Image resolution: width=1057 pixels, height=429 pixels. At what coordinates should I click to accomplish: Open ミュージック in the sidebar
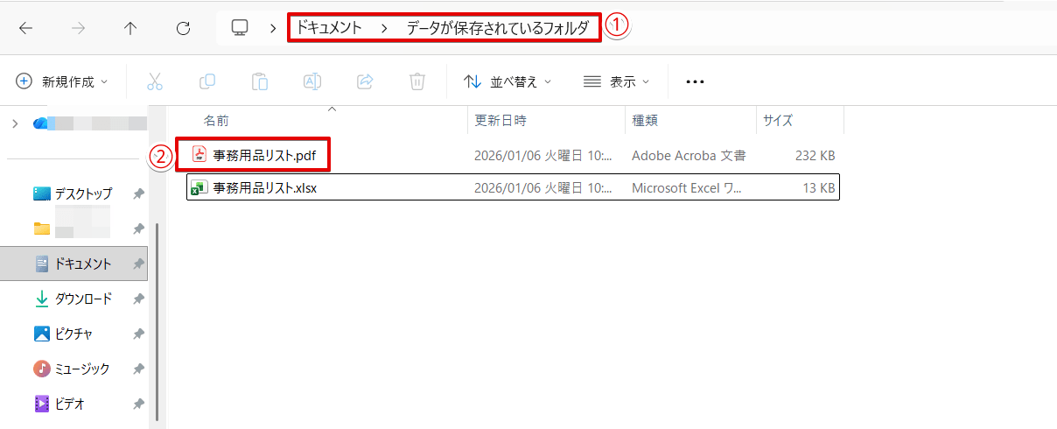[72, 369]
